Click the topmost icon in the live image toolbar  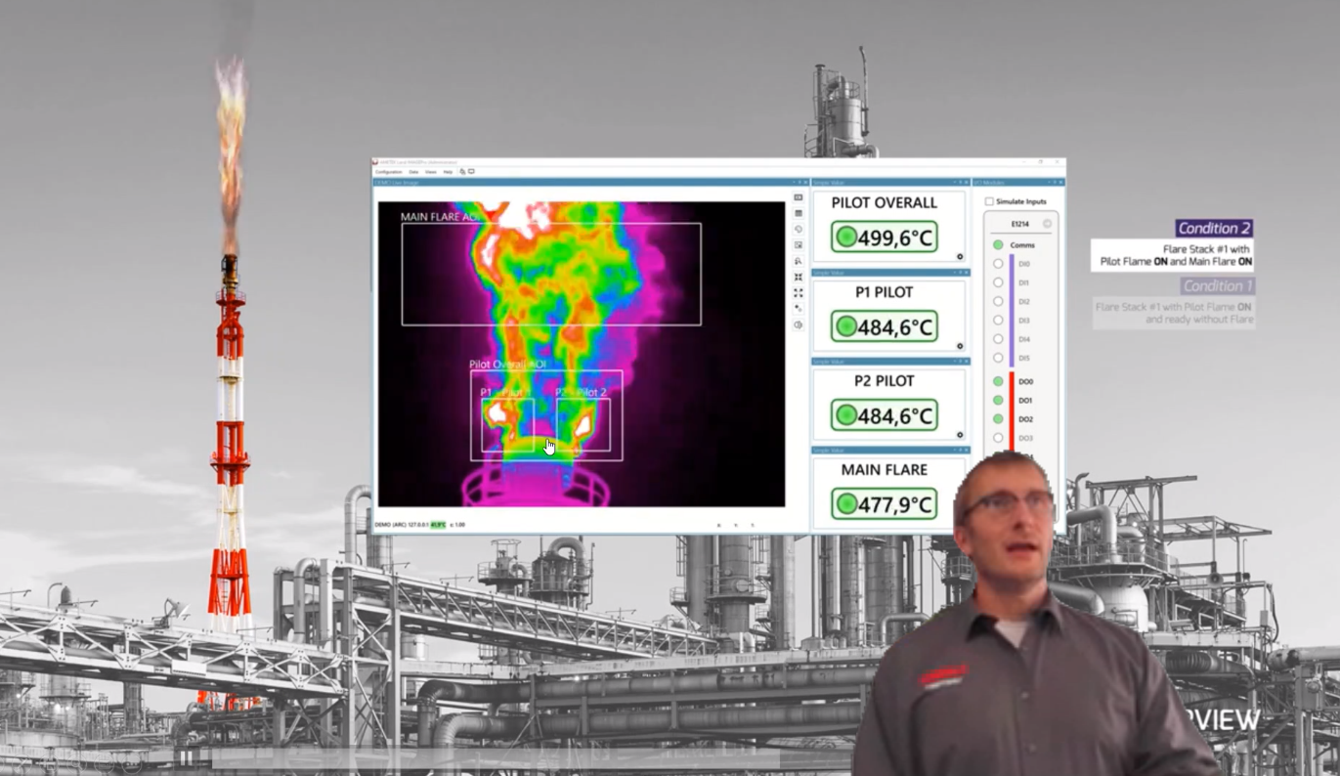point(799,197)
